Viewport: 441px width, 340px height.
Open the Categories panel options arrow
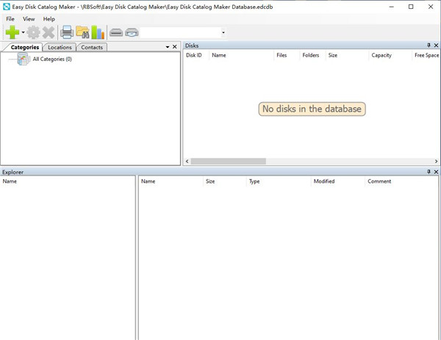168,47
